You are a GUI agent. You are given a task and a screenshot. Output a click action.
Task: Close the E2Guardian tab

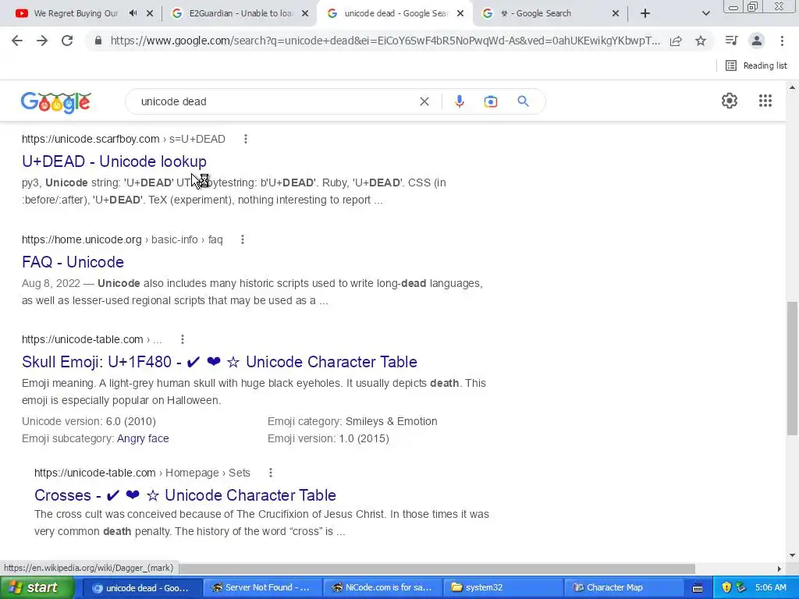click(305, 14)
